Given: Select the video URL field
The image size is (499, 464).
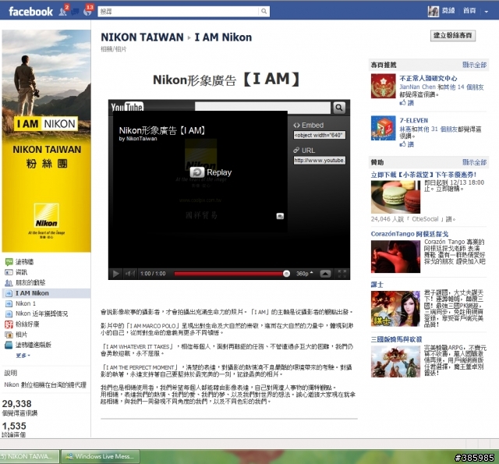Looking at the screenshot, I should point(319,161).
